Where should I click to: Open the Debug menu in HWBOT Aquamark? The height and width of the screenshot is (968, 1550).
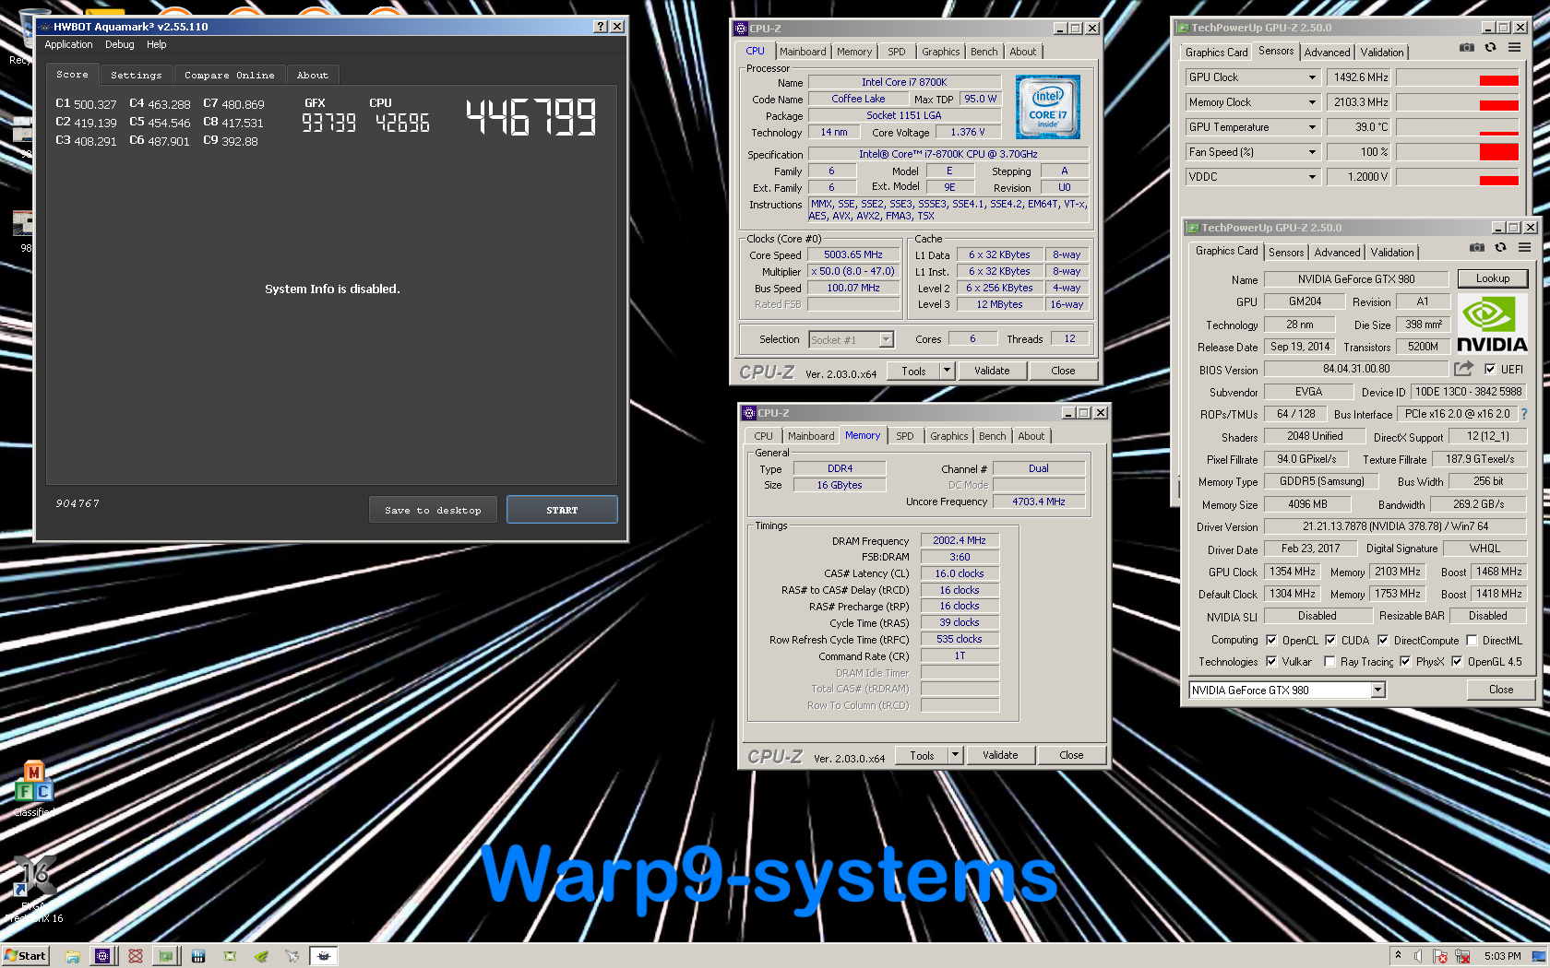120,44
